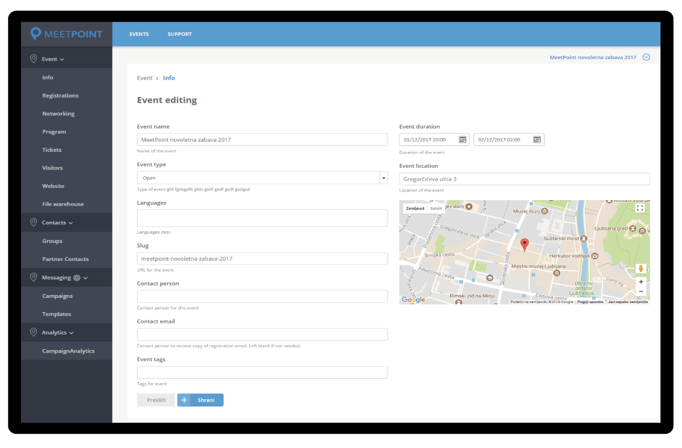Click the MeetPoint logo
Image resolution: width=682 pixels, height=448 pixels.
click(66, 34)
